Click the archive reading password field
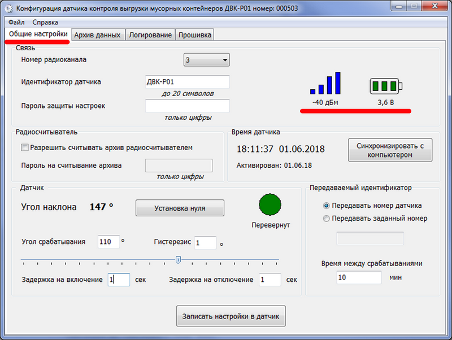 tap(179, 165)
